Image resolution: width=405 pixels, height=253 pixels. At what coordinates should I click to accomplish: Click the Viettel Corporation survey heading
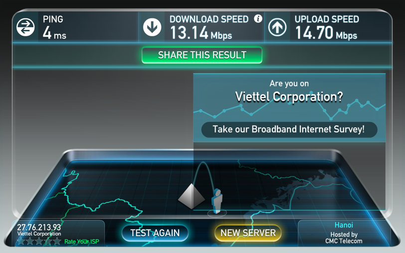[289, 97]
